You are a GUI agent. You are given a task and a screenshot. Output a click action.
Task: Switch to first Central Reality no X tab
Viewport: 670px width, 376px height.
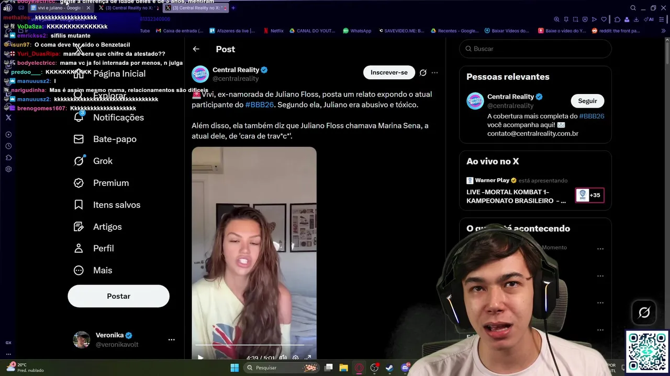129,8
